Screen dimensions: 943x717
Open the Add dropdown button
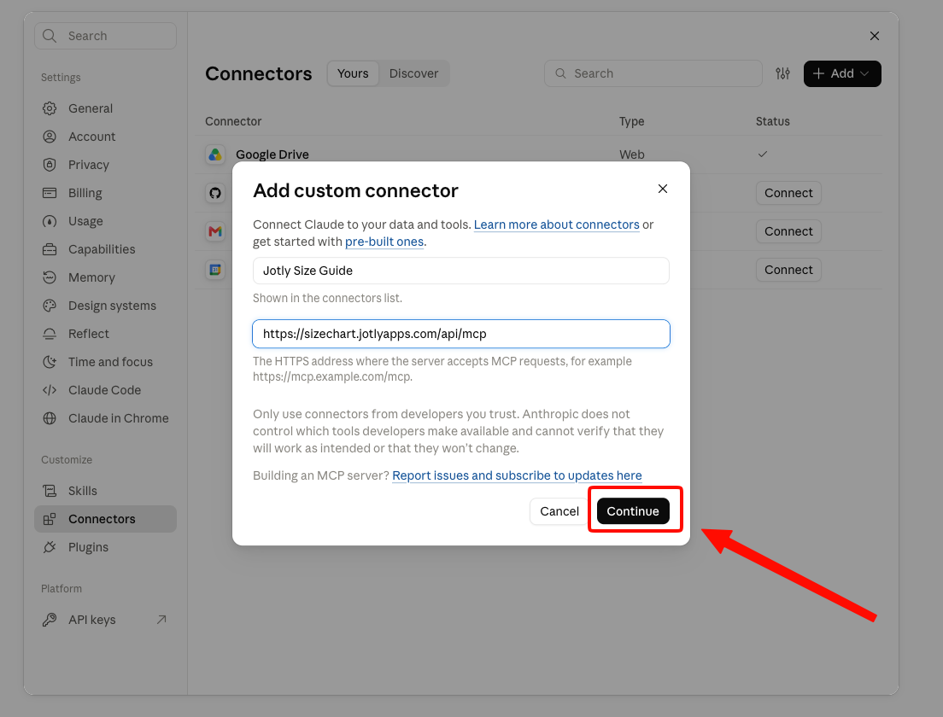(x=842, y=73)
